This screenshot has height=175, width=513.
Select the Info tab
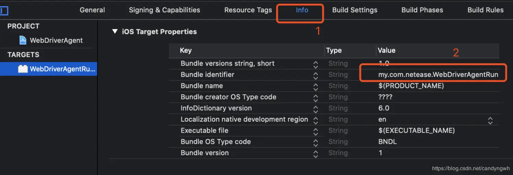point(302,10)
